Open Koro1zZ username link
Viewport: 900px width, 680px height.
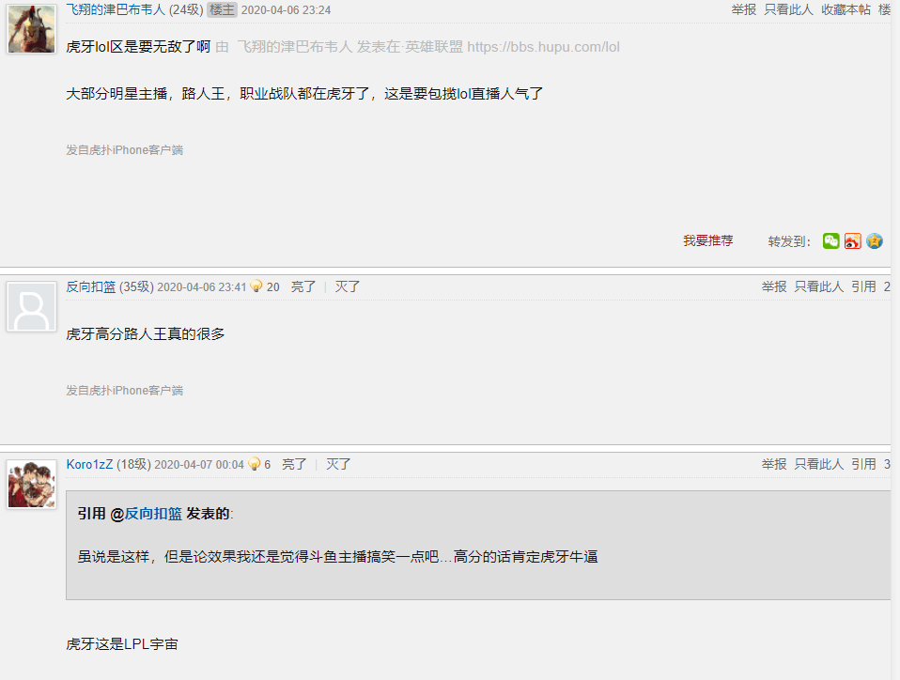[x=89, y=464]
